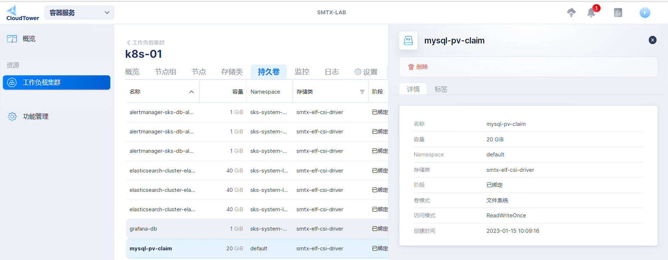Open 功能管理 in the sidebar
The image size is (668, 260).
pos(36,117)
